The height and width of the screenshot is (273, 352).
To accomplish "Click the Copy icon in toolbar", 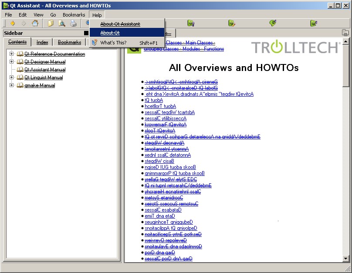I will click(x=51, y=24).
